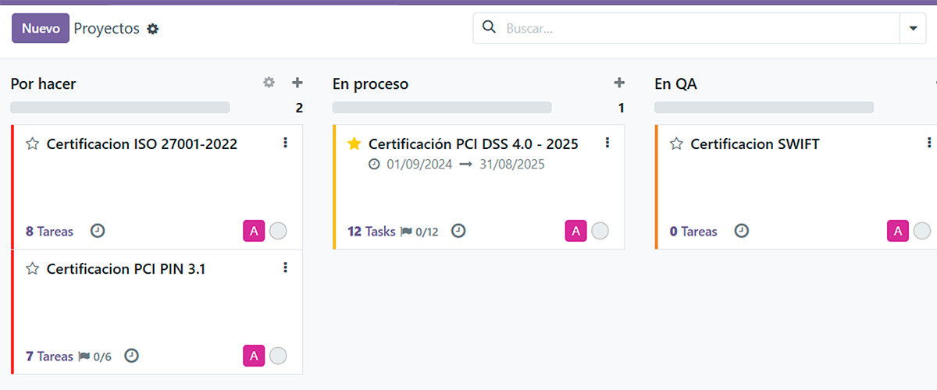Open three-dot menu on PCI PIN 3.1 card
This screenshot has width=937, height=390.
pos(285,268)
